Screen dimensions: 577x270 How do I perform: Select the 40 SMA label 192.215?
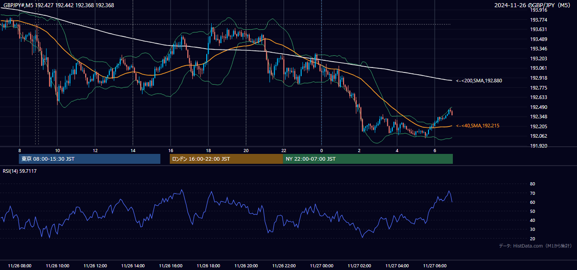tap(478, 126)
